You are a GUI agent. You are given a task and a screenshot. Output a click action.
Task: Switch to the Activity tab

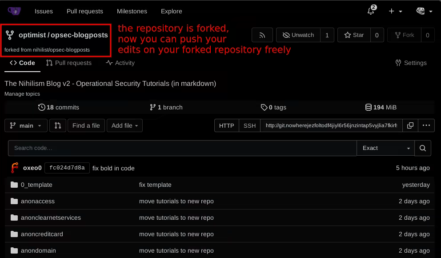click(120, 63)
